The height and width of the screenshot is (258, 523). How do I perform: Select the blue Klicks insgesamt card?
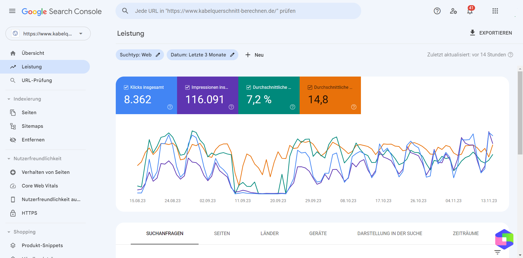146,95
